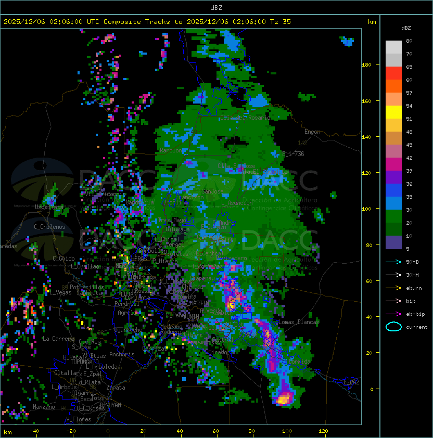Screen dimensions: 433x438
Task: Click the Zapata map label
Action: pos(116,388)
